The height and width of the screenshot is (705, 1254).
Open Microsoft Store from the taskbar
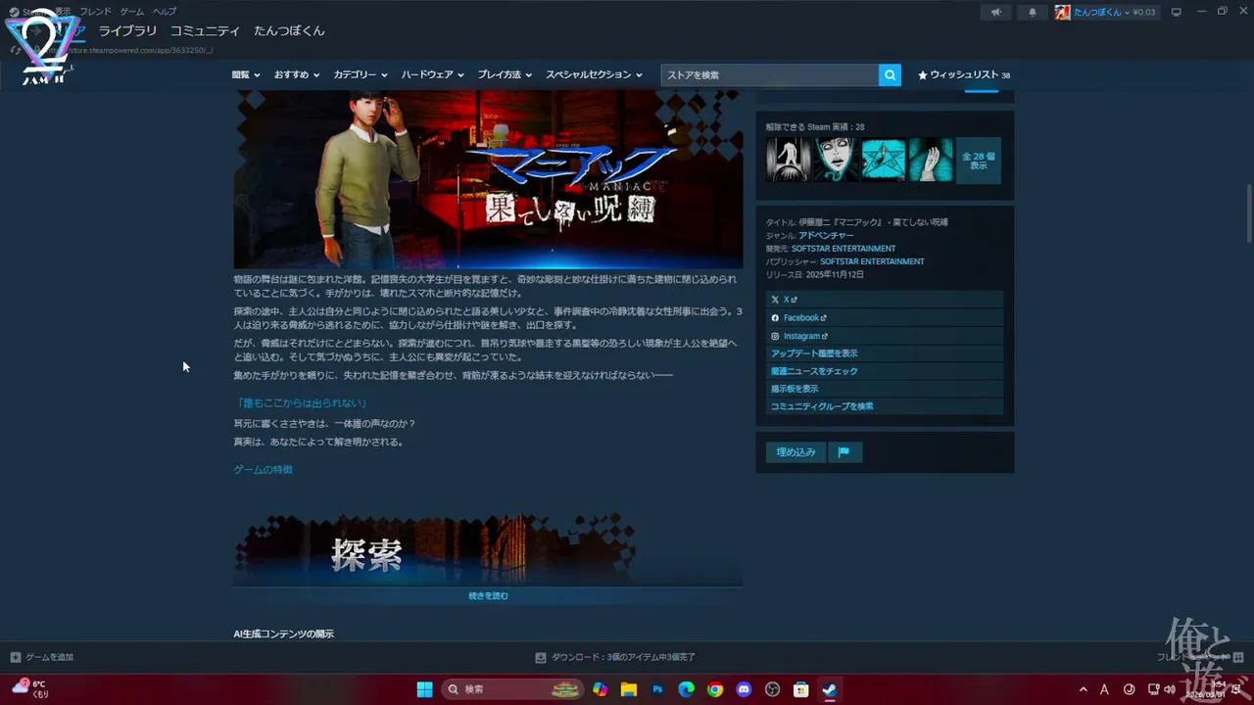[800, 689]
